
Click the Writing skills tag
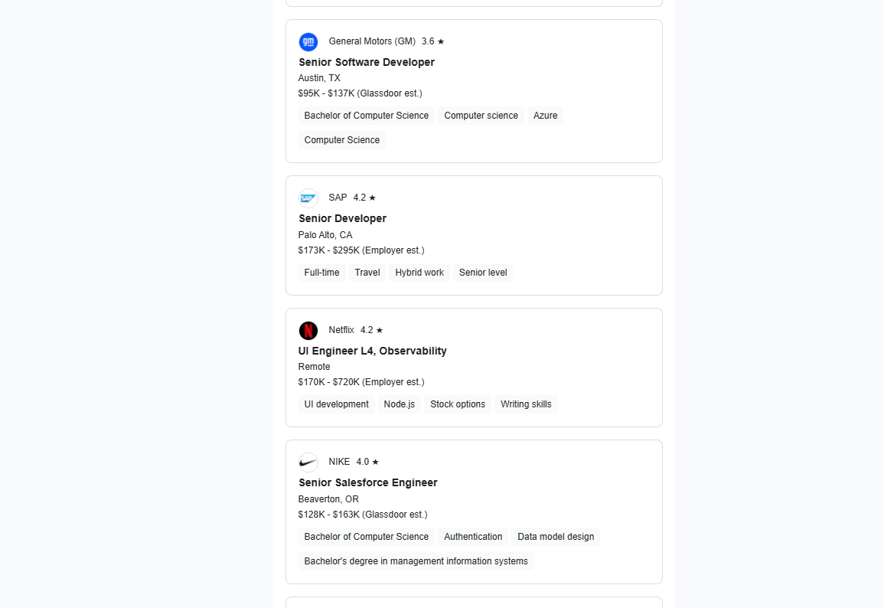point(526,404)
